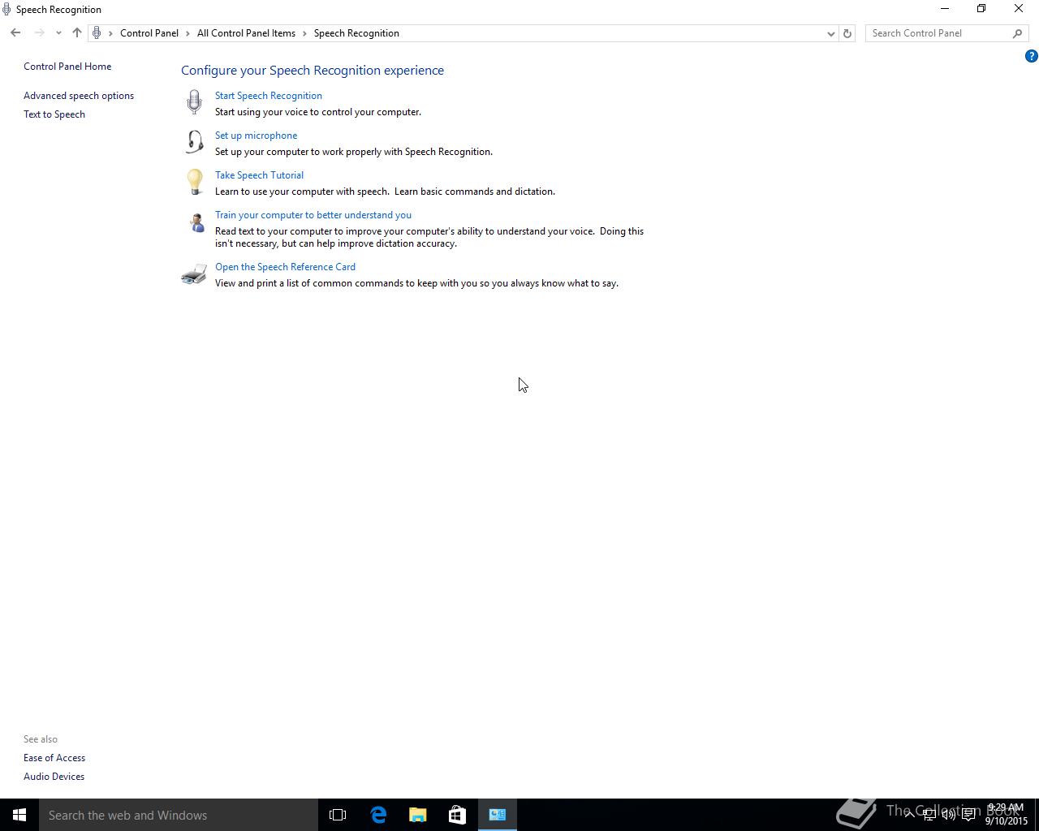The height and width of the screenshot is (831, 1039).
Task: Click the light bulb Speech Tutorial icon
Action: 195,181
